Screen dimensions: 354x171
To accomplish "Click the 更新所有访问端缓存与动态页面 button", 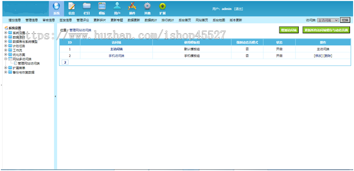I will click(327, 30).
